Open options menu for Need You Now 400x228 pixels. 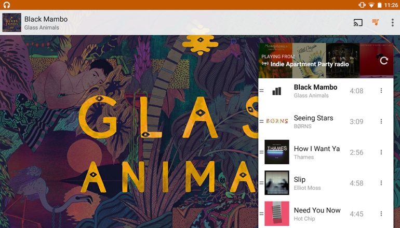[x=381, y=213]
